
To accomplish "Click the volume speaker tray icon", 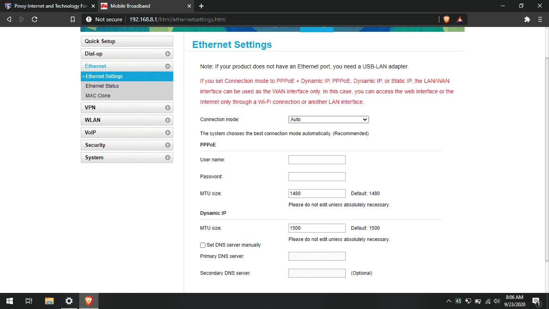I will coord(497,301).
